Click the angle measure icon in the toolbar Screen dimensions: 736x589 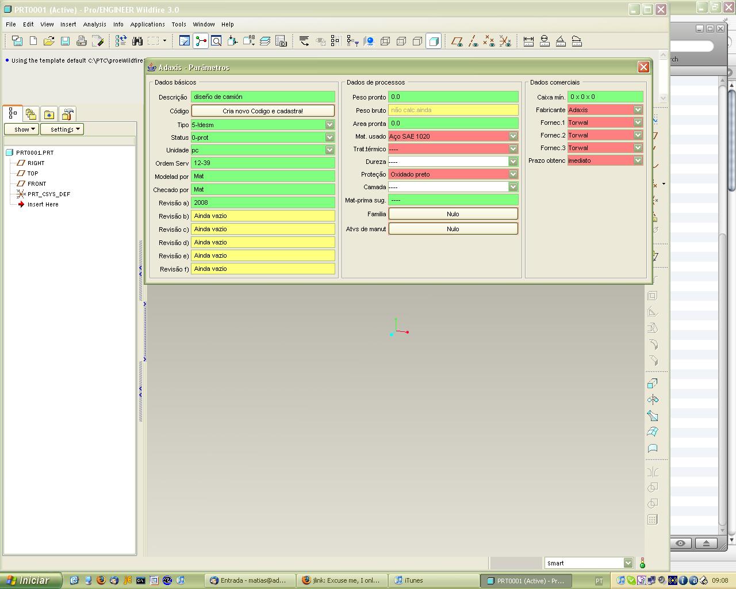coord(561,41)
